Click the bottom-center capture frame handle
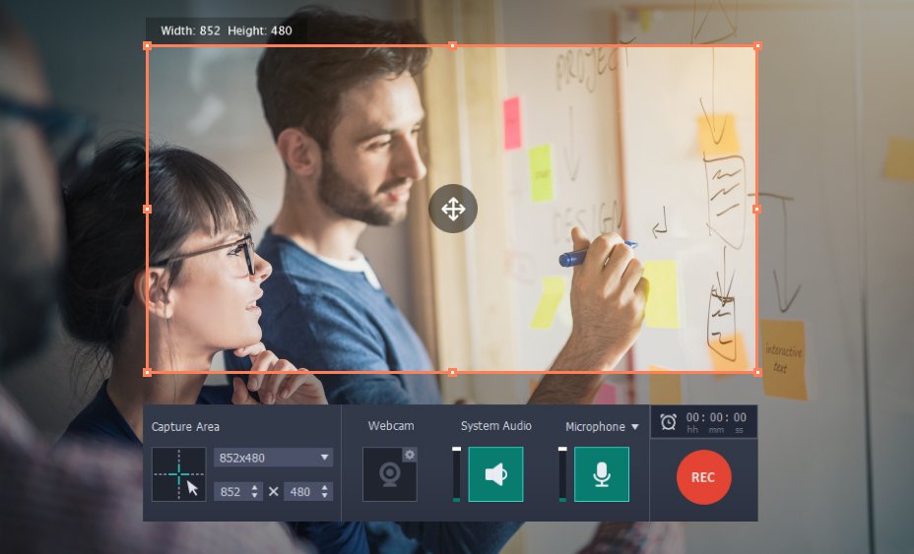The width and height of the screenshot is (914, 554). tap(452, 372)
